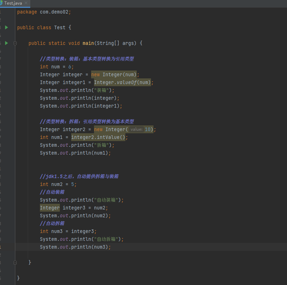Click fold end marker at main's closing brace
The width and height of the screenshot is (287, 285).
pos(15,262)
